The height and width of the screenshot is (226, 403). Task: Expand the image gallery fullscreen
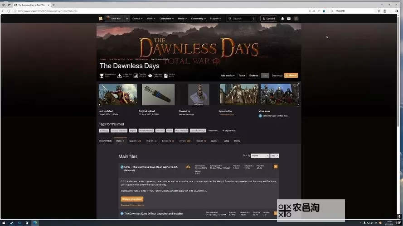pyautogui.click(x=298, y=85)
